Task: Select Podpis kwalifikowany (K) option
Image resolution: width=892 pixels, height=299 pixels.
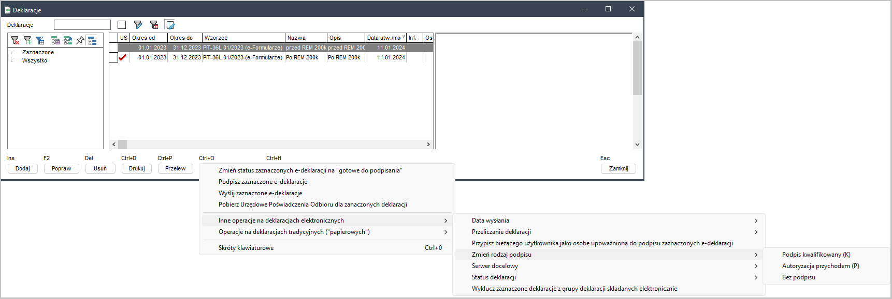Action: [816, 255]
